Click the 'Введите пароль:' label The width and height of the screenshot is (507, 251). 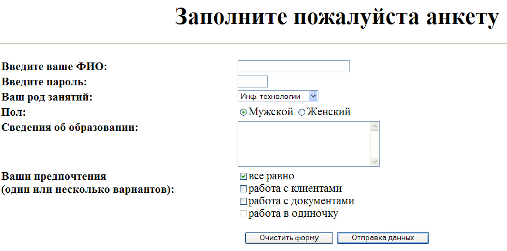44,82
